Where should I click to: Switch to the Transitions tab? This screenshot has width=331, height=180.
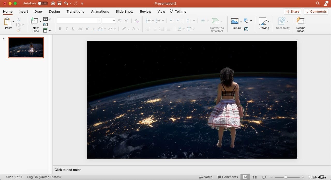[75, 11]
